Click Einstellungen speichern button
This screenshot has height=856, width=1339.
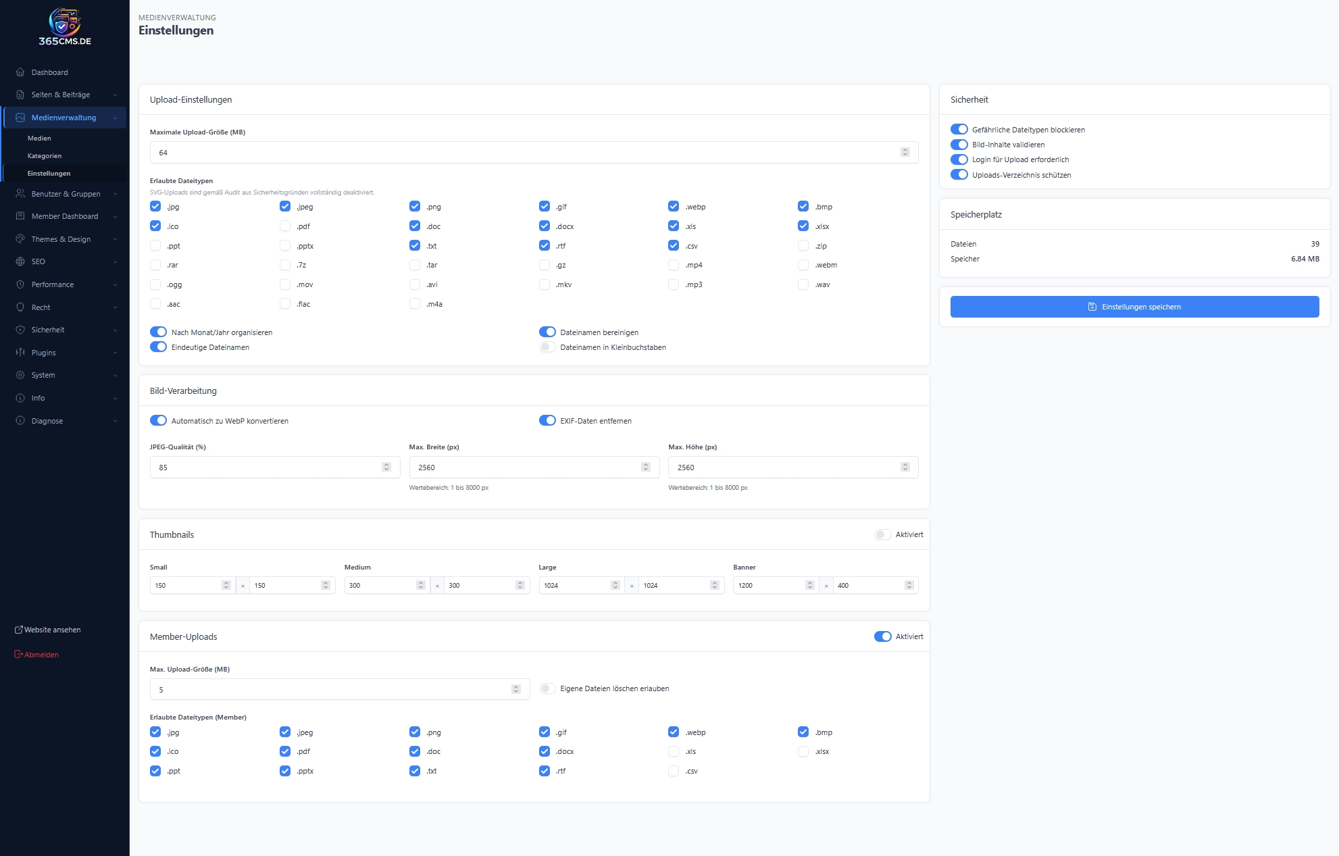click(1134, 307)
